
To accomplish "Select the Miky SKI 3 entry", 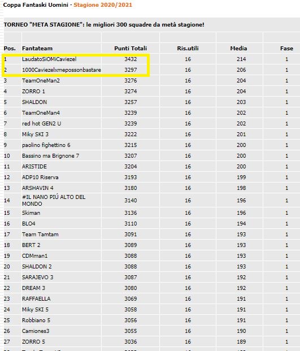I will tap(35, 135).
